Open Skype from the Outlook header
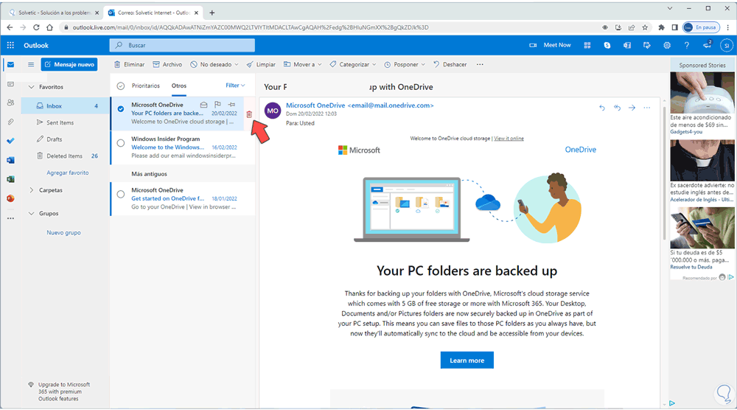The width and height of the screenshot is (737, 410). (x=607, y=45)
